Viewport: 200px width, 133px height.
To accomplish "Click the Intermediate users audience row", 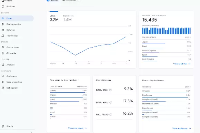I will 166,104.
